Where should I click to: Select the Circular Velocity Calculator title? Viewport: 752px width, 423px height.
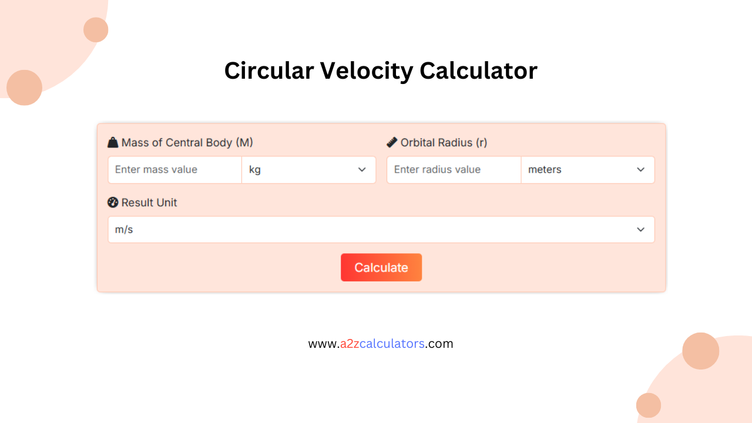click(x=381, y=70)
